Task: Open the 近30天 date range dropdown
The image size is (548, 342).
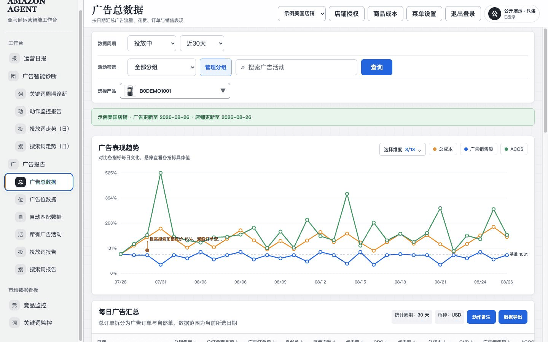Action: (x=202, y=43)
